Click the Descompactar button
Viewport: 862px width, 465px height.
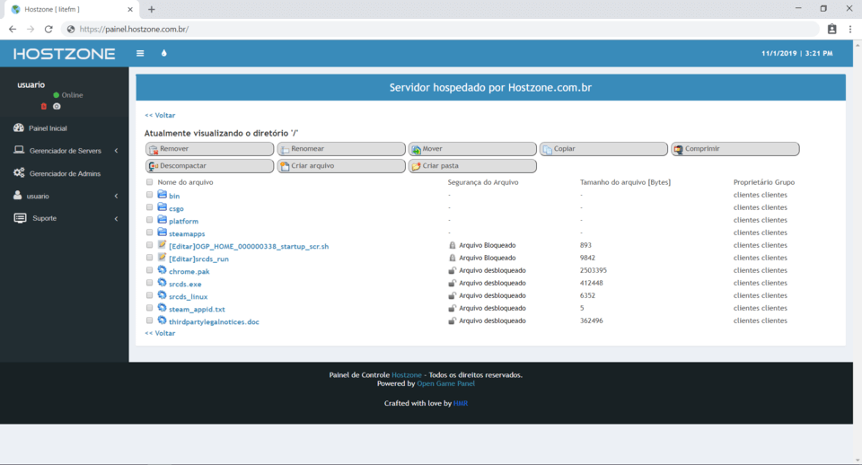click(x=209, y=166)
